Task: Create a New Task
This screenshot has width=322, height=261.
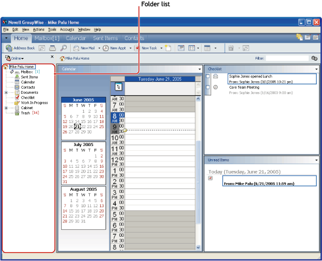Action: click(x=146, y=48)
